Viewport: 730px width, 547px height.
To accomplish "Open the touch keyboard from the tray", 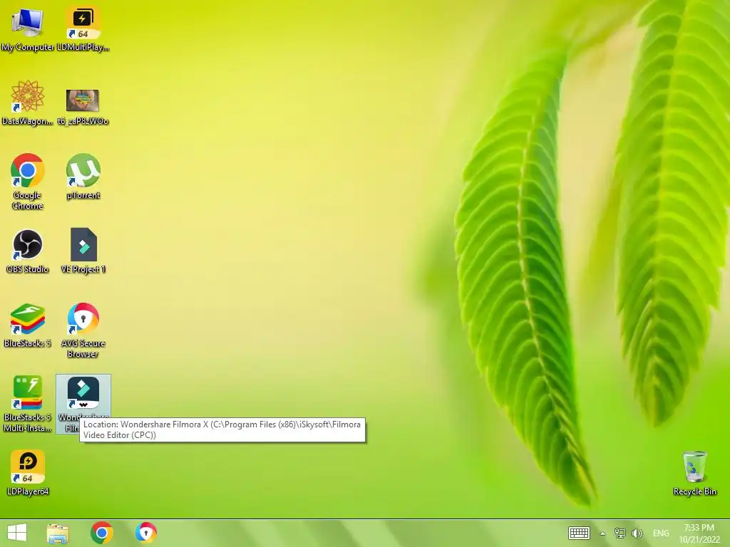I will [x=579, y=533].
